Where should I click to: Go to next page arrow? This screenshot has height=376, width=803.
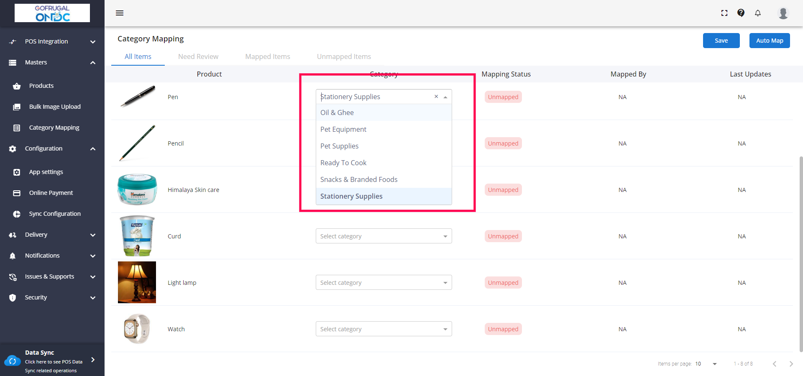[791, 364]
